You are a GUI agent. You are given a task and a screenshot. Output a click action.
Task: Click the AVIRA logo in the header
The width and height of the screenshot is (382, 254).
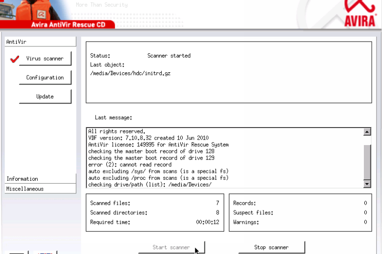click(359, 13)
